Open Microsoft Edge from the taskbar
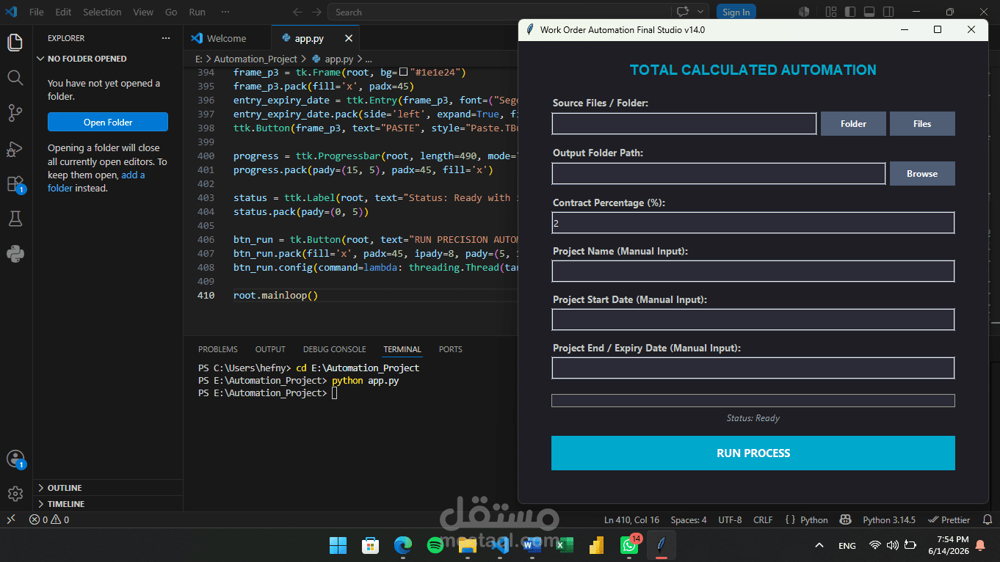This screenshot has width=1000, height=562. pos(402,545)
